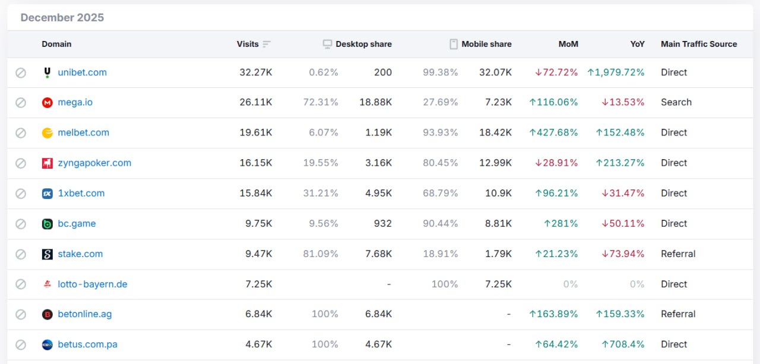Click the stake.com logo icon
Image resolution: width=760 pixels, height=364 pixels.
pos(47,254)
